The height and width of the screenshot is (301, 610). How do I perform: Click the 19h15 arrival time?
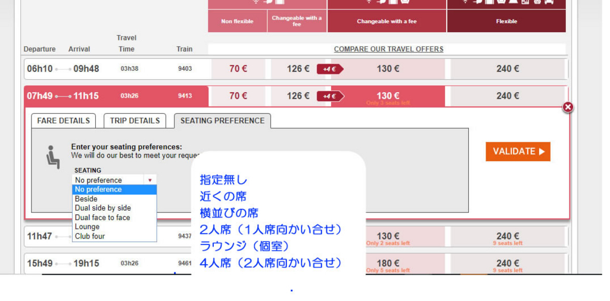[x=86, y=264]
